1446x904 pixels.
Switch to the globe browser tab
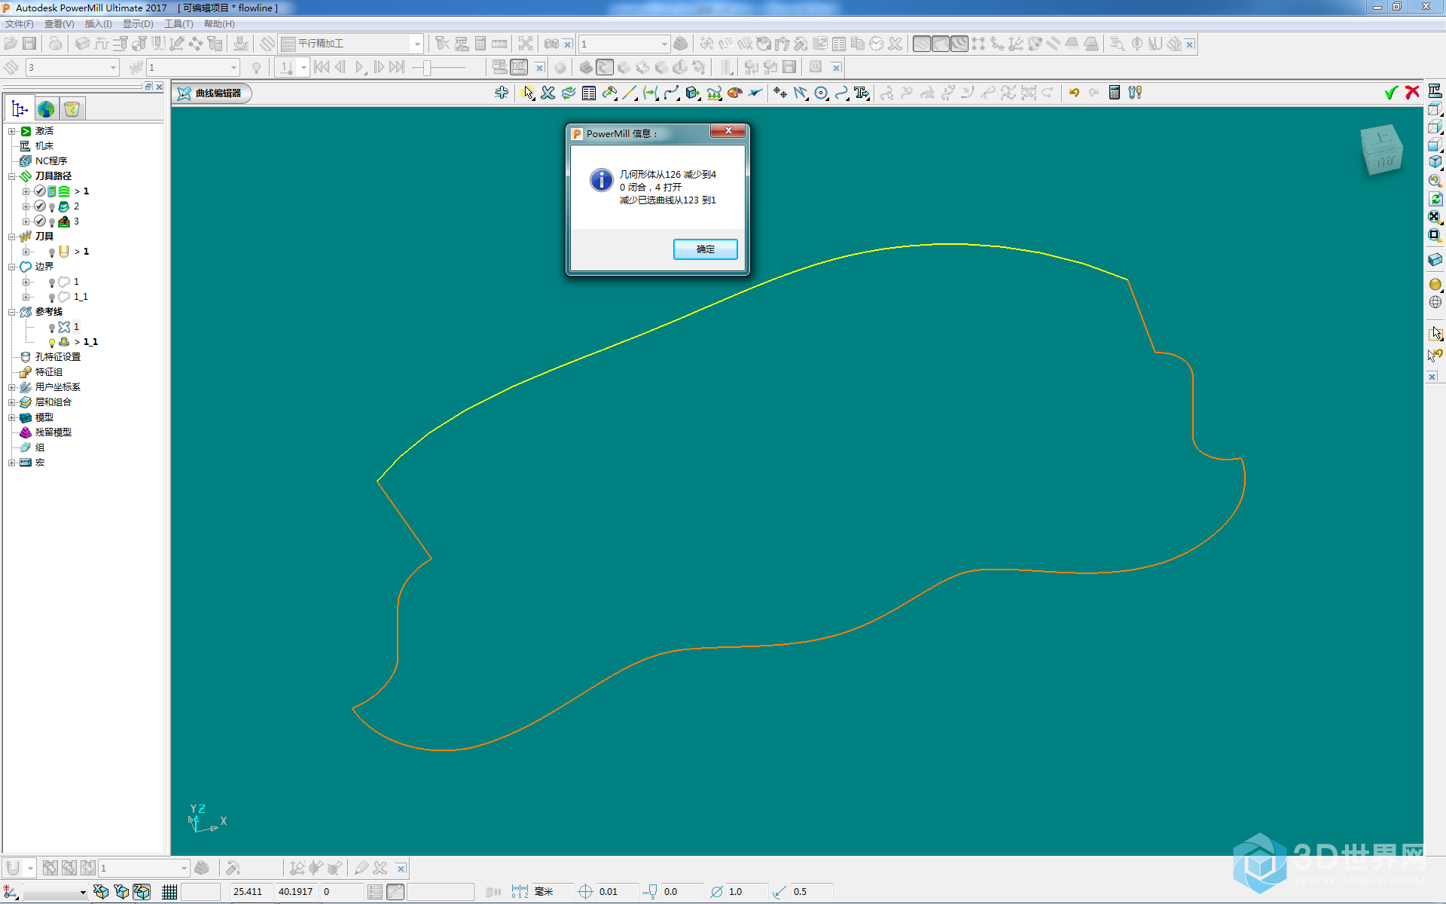point(46,109)
